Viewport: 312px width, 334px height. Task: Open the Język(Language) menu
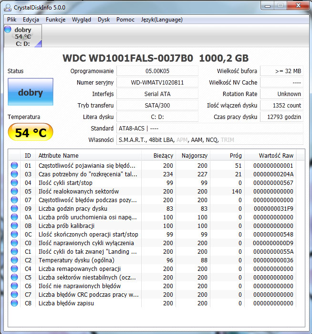tap(162, 20)
